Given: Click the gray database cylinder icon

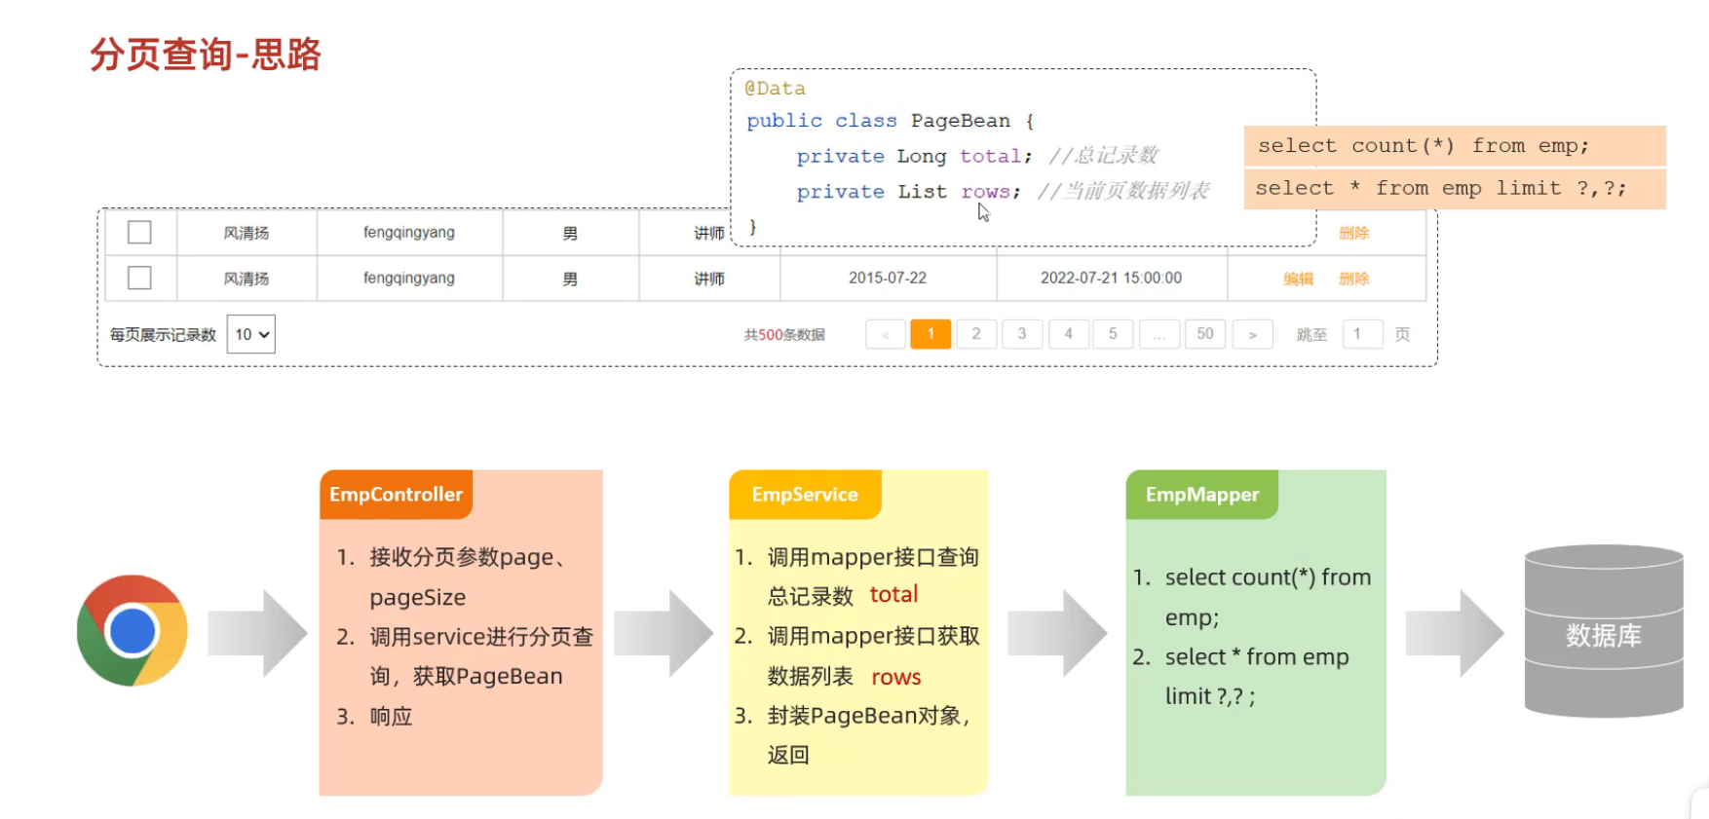Looking at the screenshot, I should (1603, 631).
